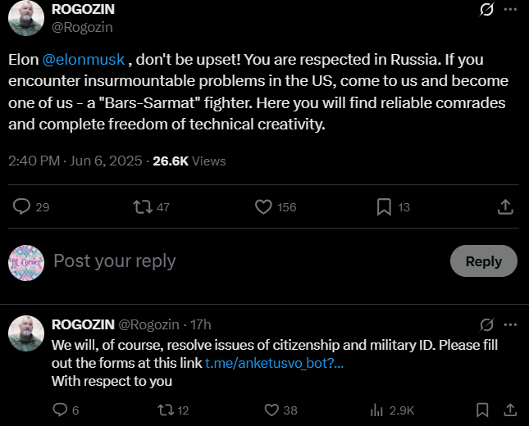Viewport: 529px width, 426px height.
Task: Click ROGOZIN's avatar on the main post
Action: point(24,16)
